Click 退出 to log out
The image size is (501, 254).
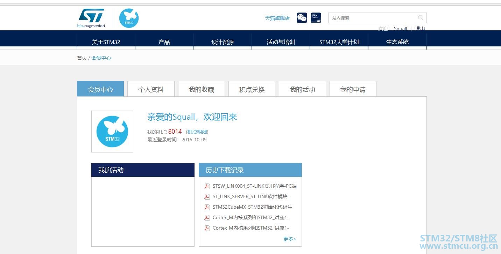click(x=420, y=29)
